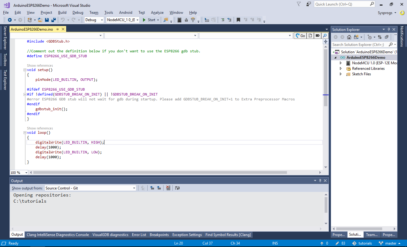Open the Solution Explorer Home view

click(x=349, y=37)
